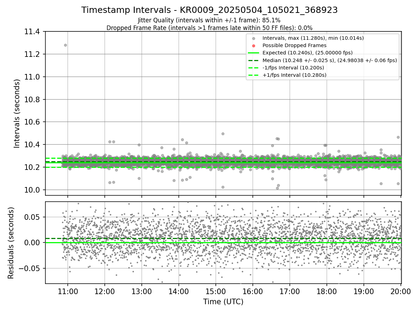Click the legend entry starting 'Median (10.248 +/- 0.025 s)'
The height and width of the screenshot is (314, 419).
point(330,60)
